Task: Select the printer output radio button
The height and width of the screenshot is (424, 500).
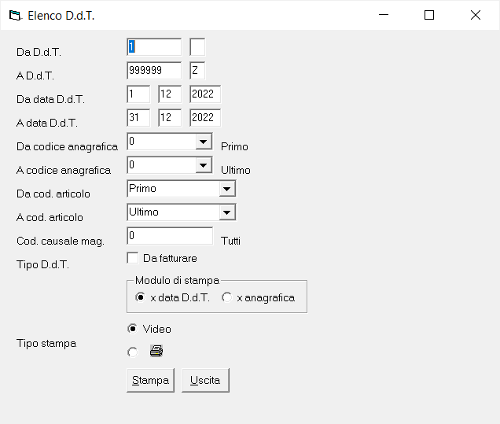Action: (132, 352)
